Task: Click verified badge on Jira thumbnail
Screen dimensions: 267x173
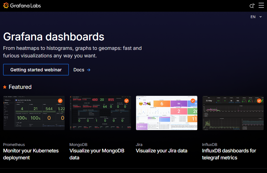Action: (193, 101)
